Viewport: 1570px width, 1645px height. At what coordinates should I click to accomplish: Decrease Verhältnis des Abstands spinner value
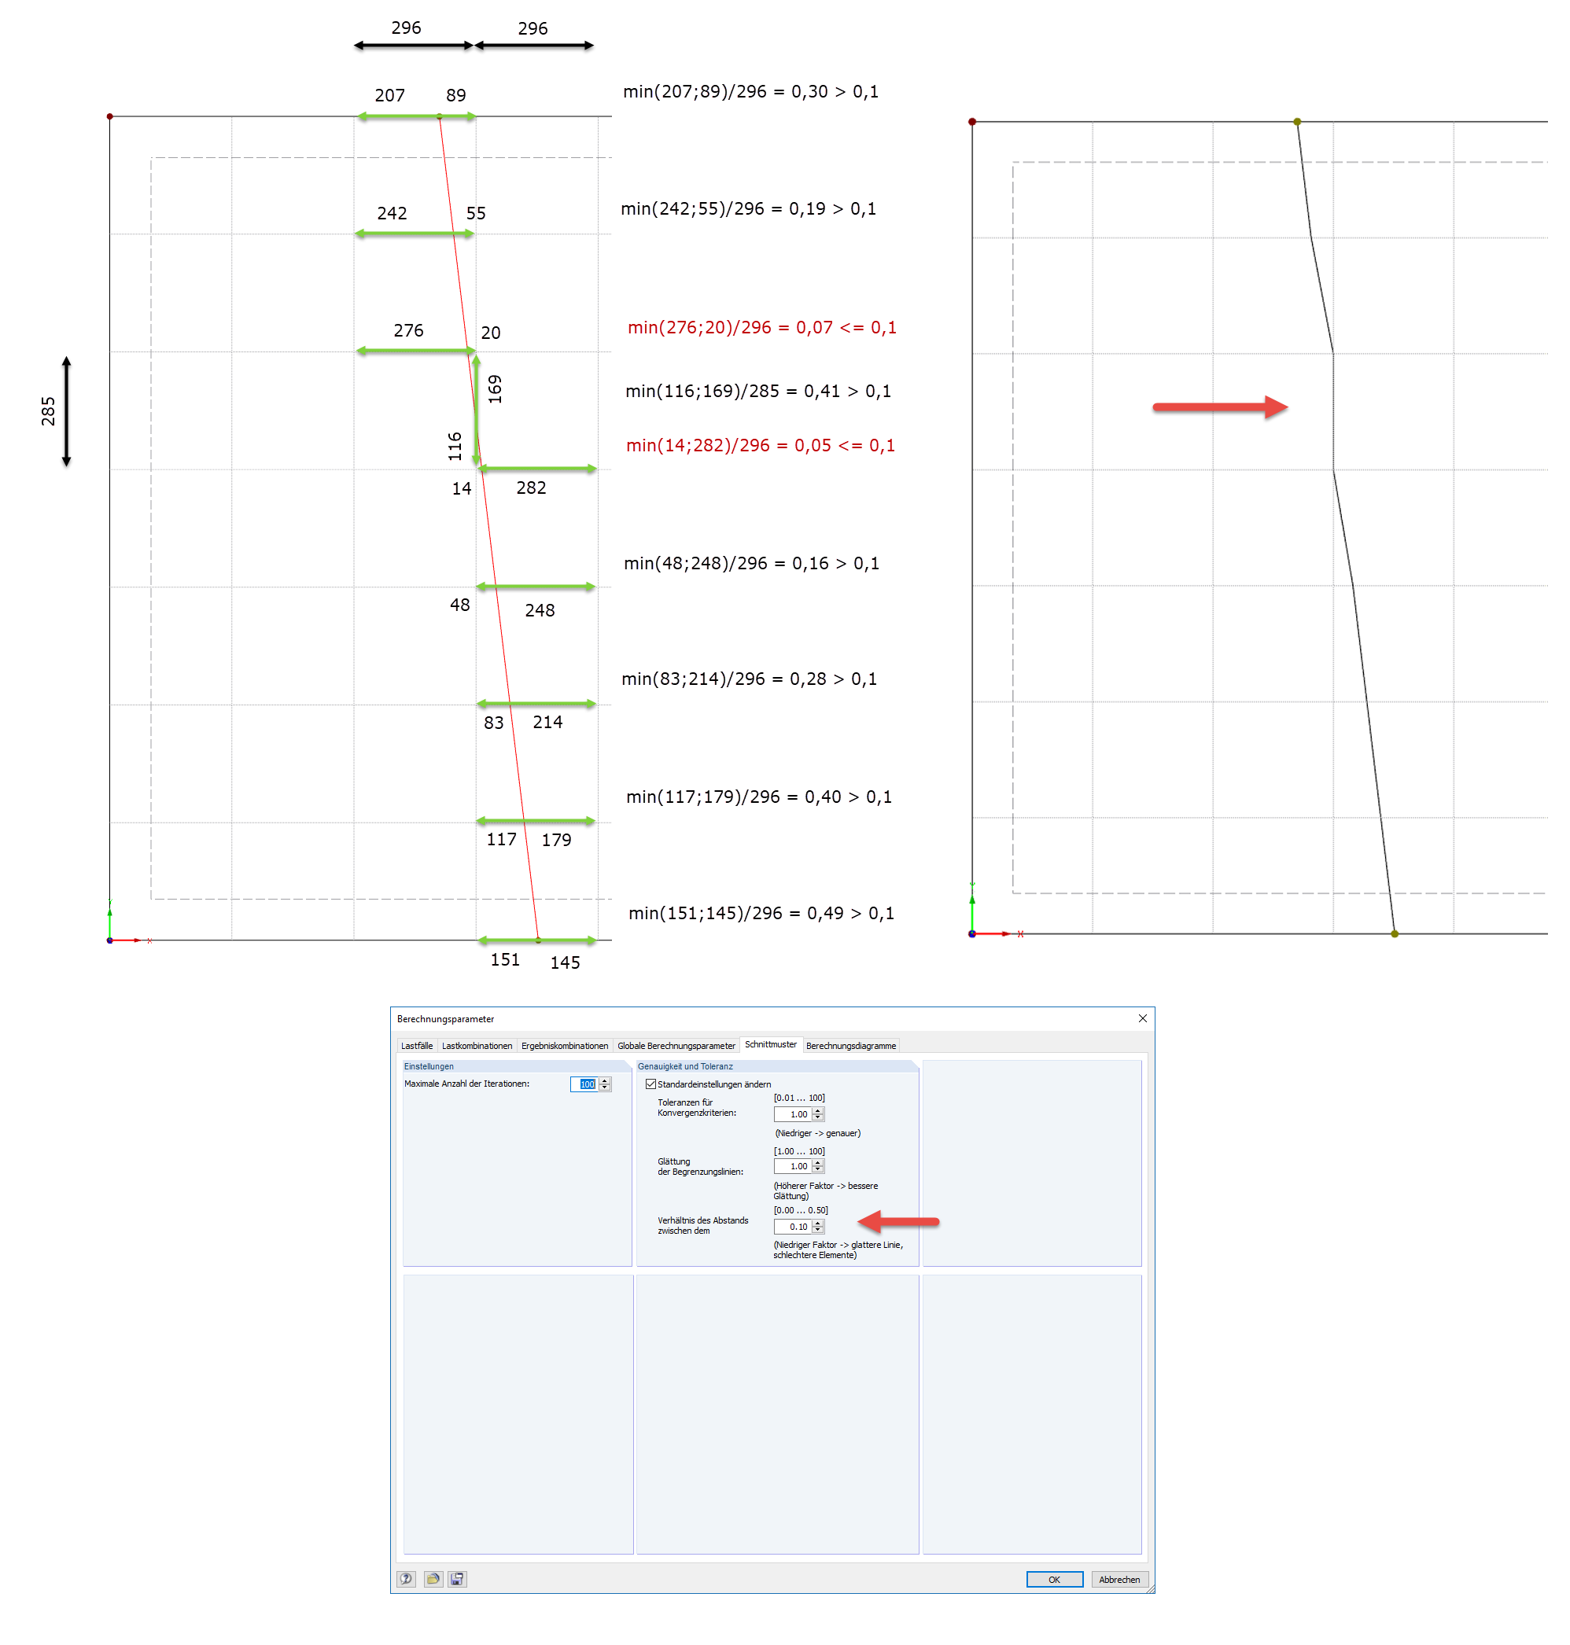click(819, 1230)
